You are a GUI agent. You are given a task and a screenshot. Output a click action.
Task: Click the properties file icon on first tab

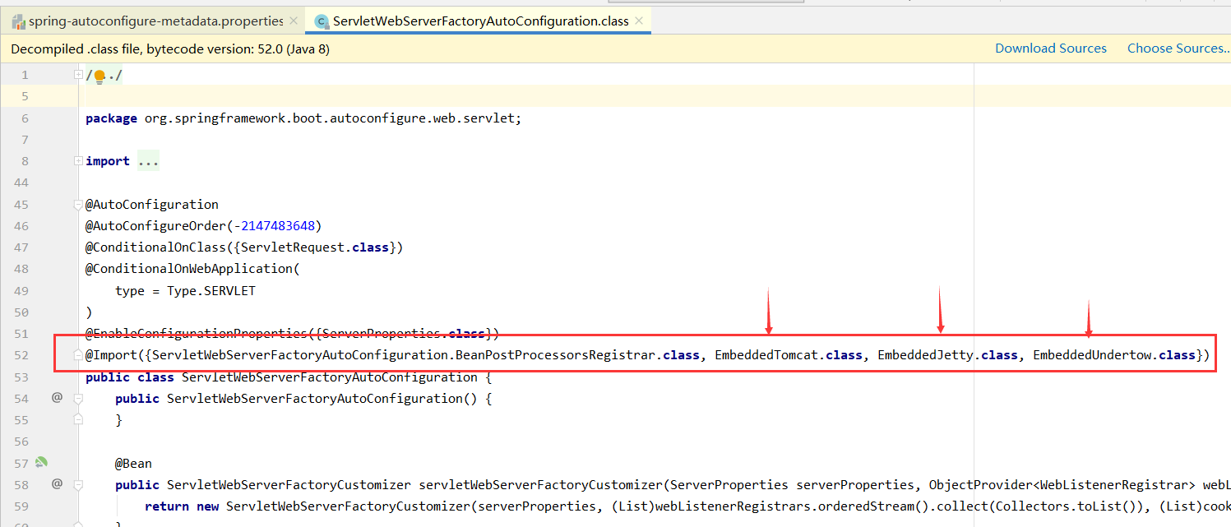coord(18,21)
